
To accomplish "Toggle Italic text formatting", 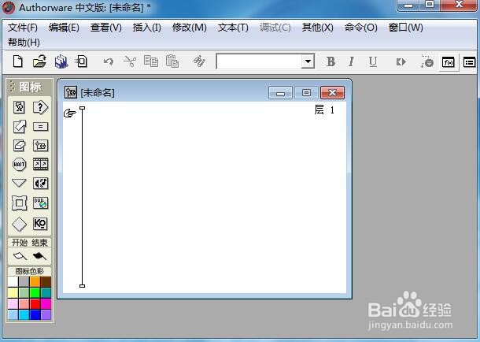I will tap(352, 61).
